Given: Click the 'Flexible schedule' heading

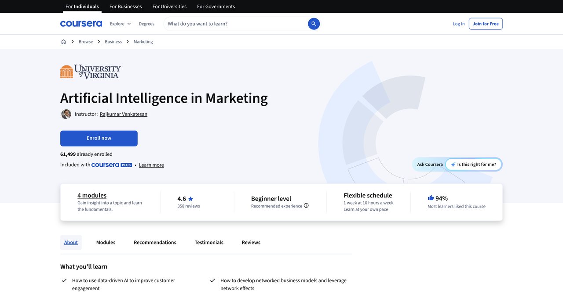Looking at the screenshot, I should tap(368, 195).
